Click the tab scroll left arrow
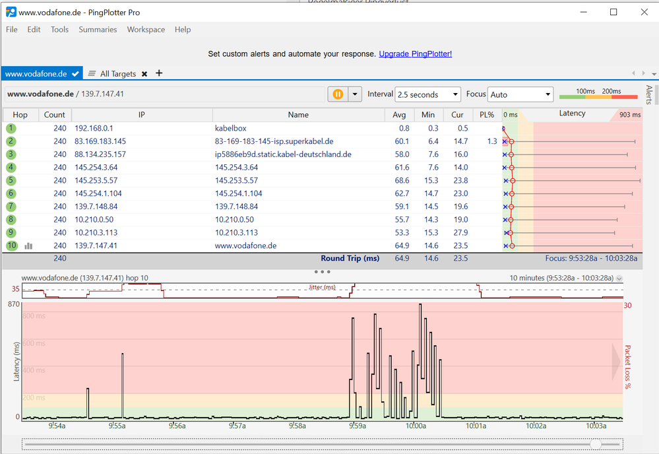 (x=633, y=73)
